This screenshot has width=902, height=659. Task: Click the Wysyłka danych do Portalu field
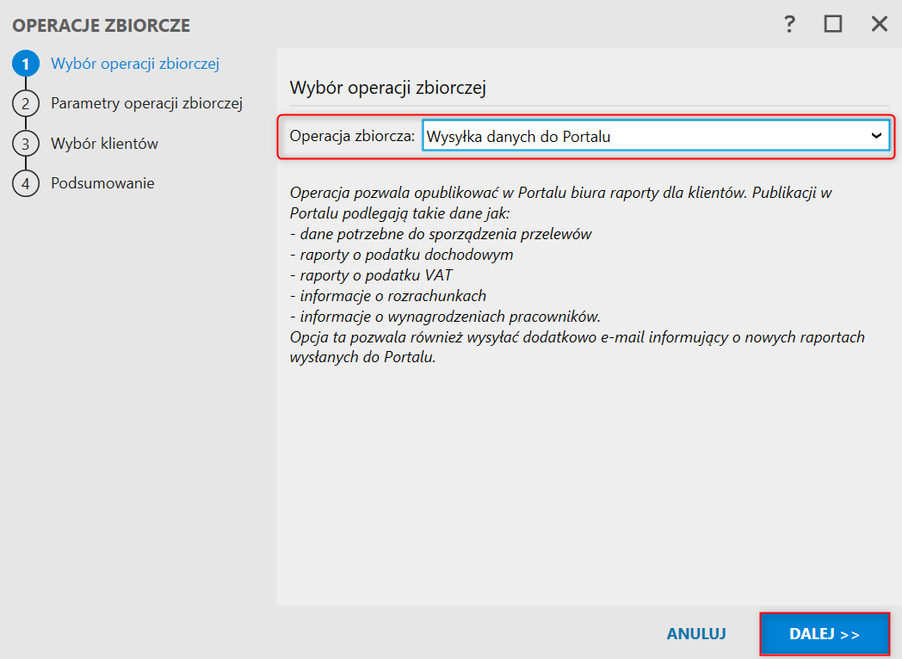point(656,136)
